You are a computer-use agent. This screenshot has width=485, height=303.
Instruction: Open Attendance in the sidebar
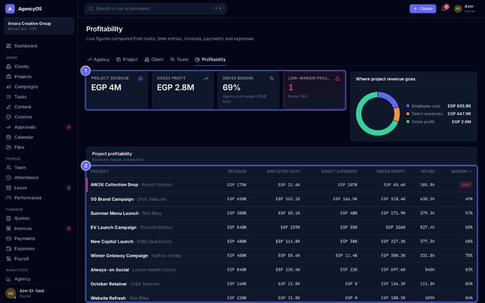pyautogui.click(x=39, y=178)
